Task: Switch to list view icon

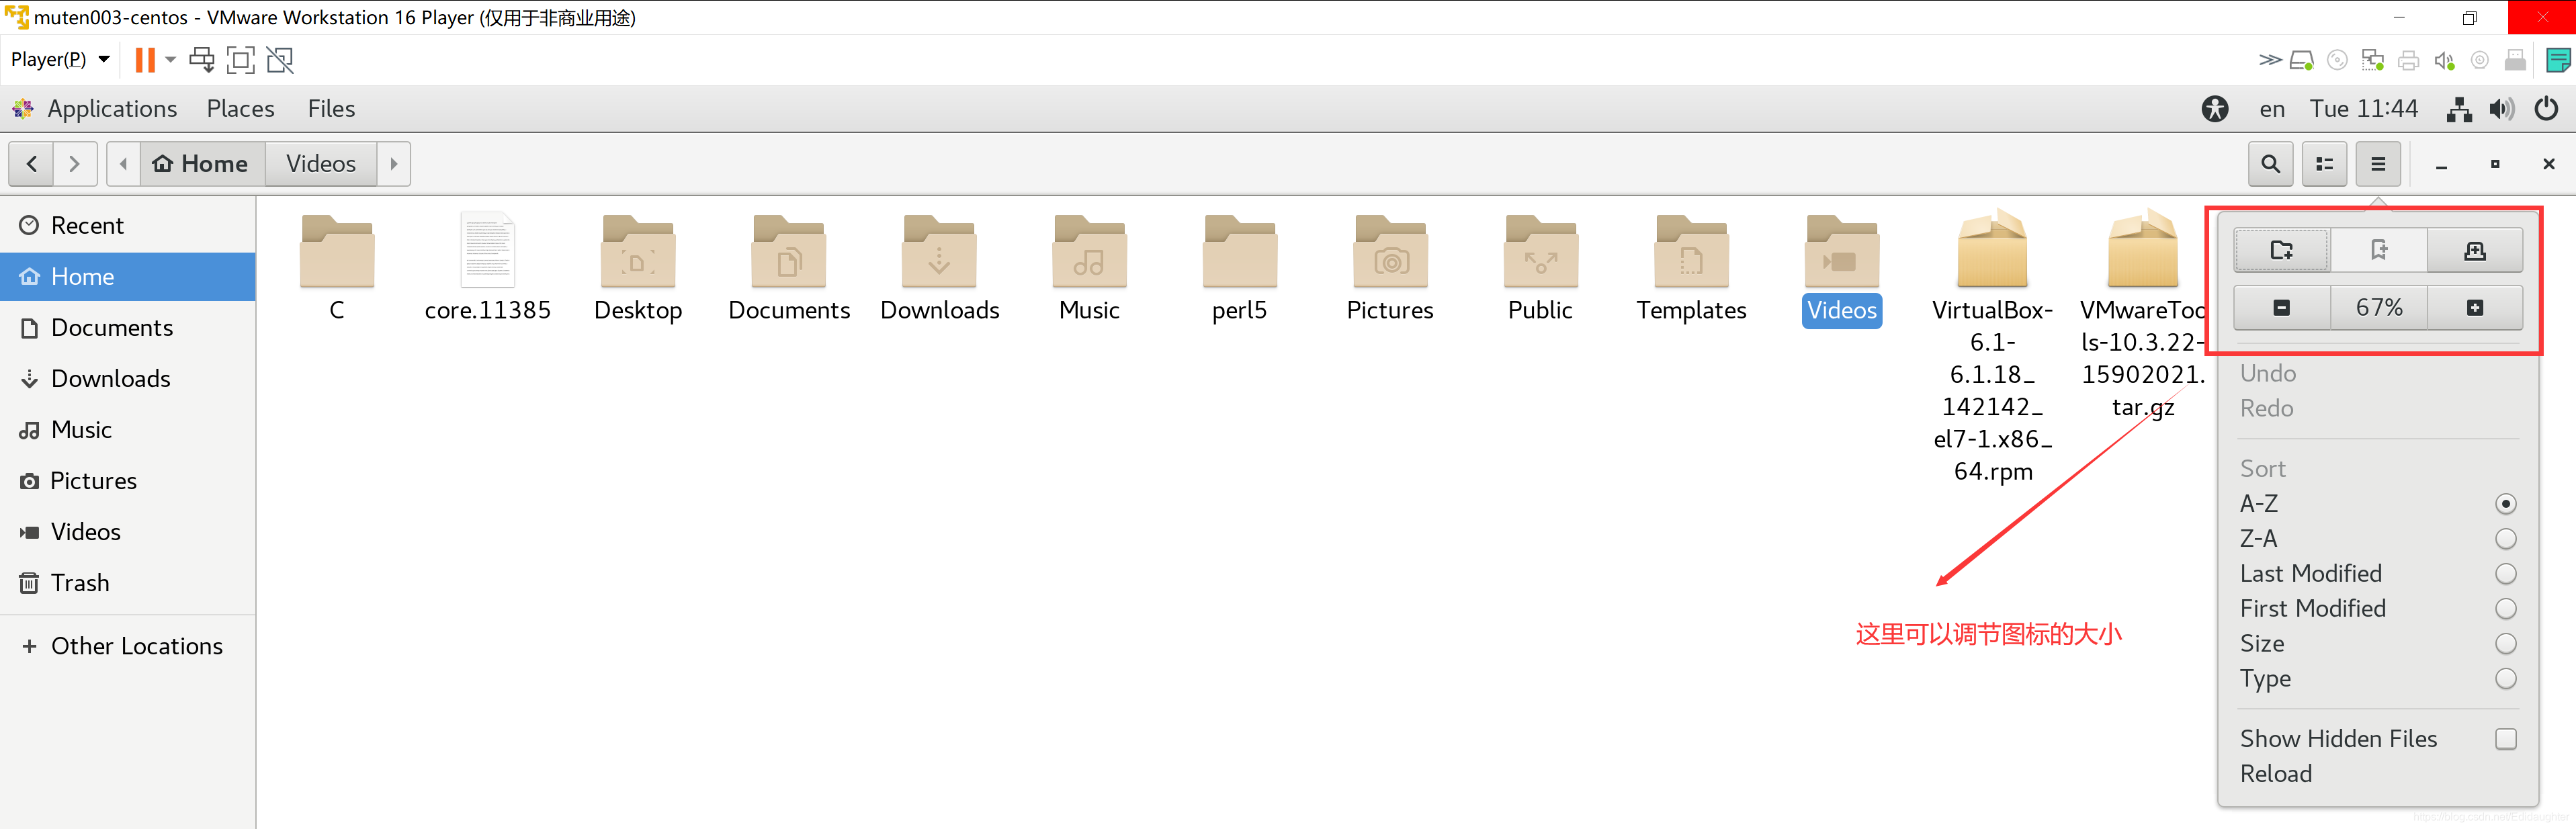Action: point(2324,164)
